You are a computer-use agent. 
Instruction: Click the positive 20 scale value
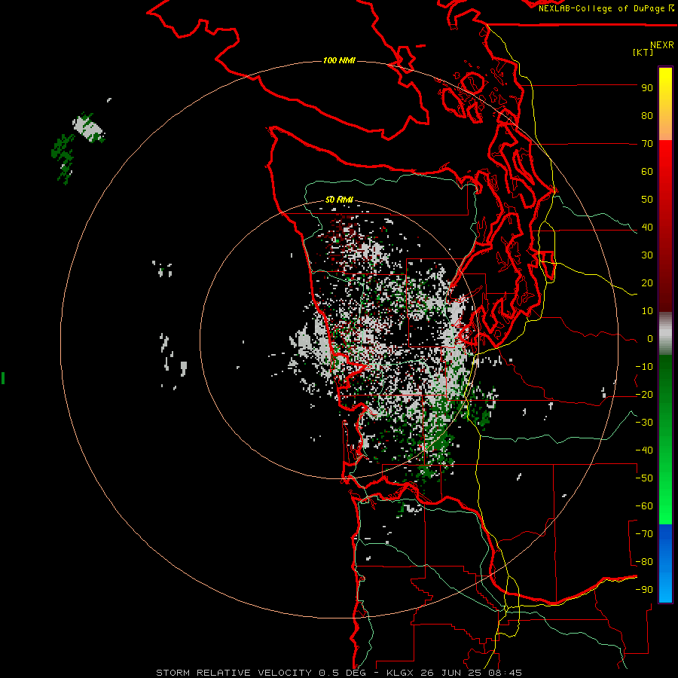click(647, 283)
